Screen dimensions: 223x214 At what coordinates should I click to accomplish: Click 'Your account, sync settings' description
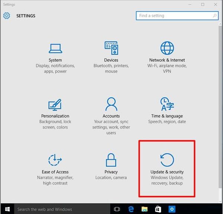111,127
